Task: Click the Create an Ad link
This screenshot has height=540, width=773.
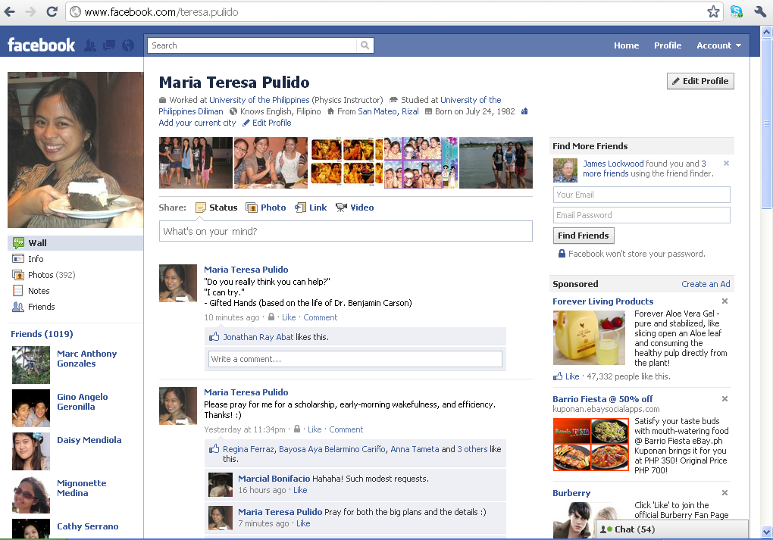Action: [x=706, y=284]
